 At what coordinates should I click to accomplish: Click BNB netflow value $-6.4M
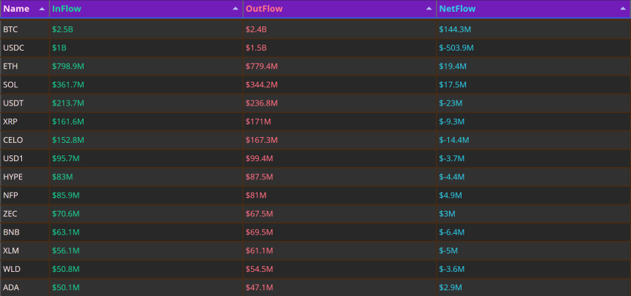[x=452, y=232]
